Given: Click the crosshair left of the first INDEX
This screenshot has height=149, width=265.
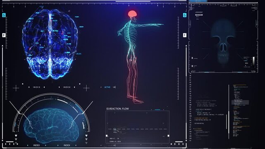Looking at the screenshot, I should (x=16, y=88).
